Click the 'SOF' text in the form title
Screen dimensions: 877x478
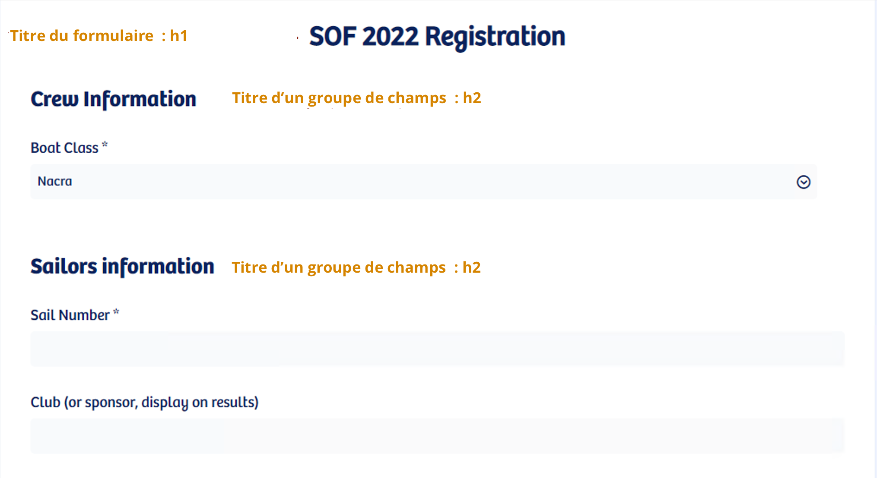tap(333, 36)
